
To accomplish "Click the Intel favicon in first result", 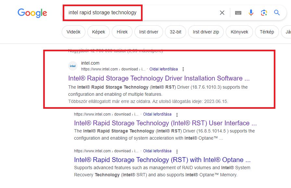I will [73, 66].
